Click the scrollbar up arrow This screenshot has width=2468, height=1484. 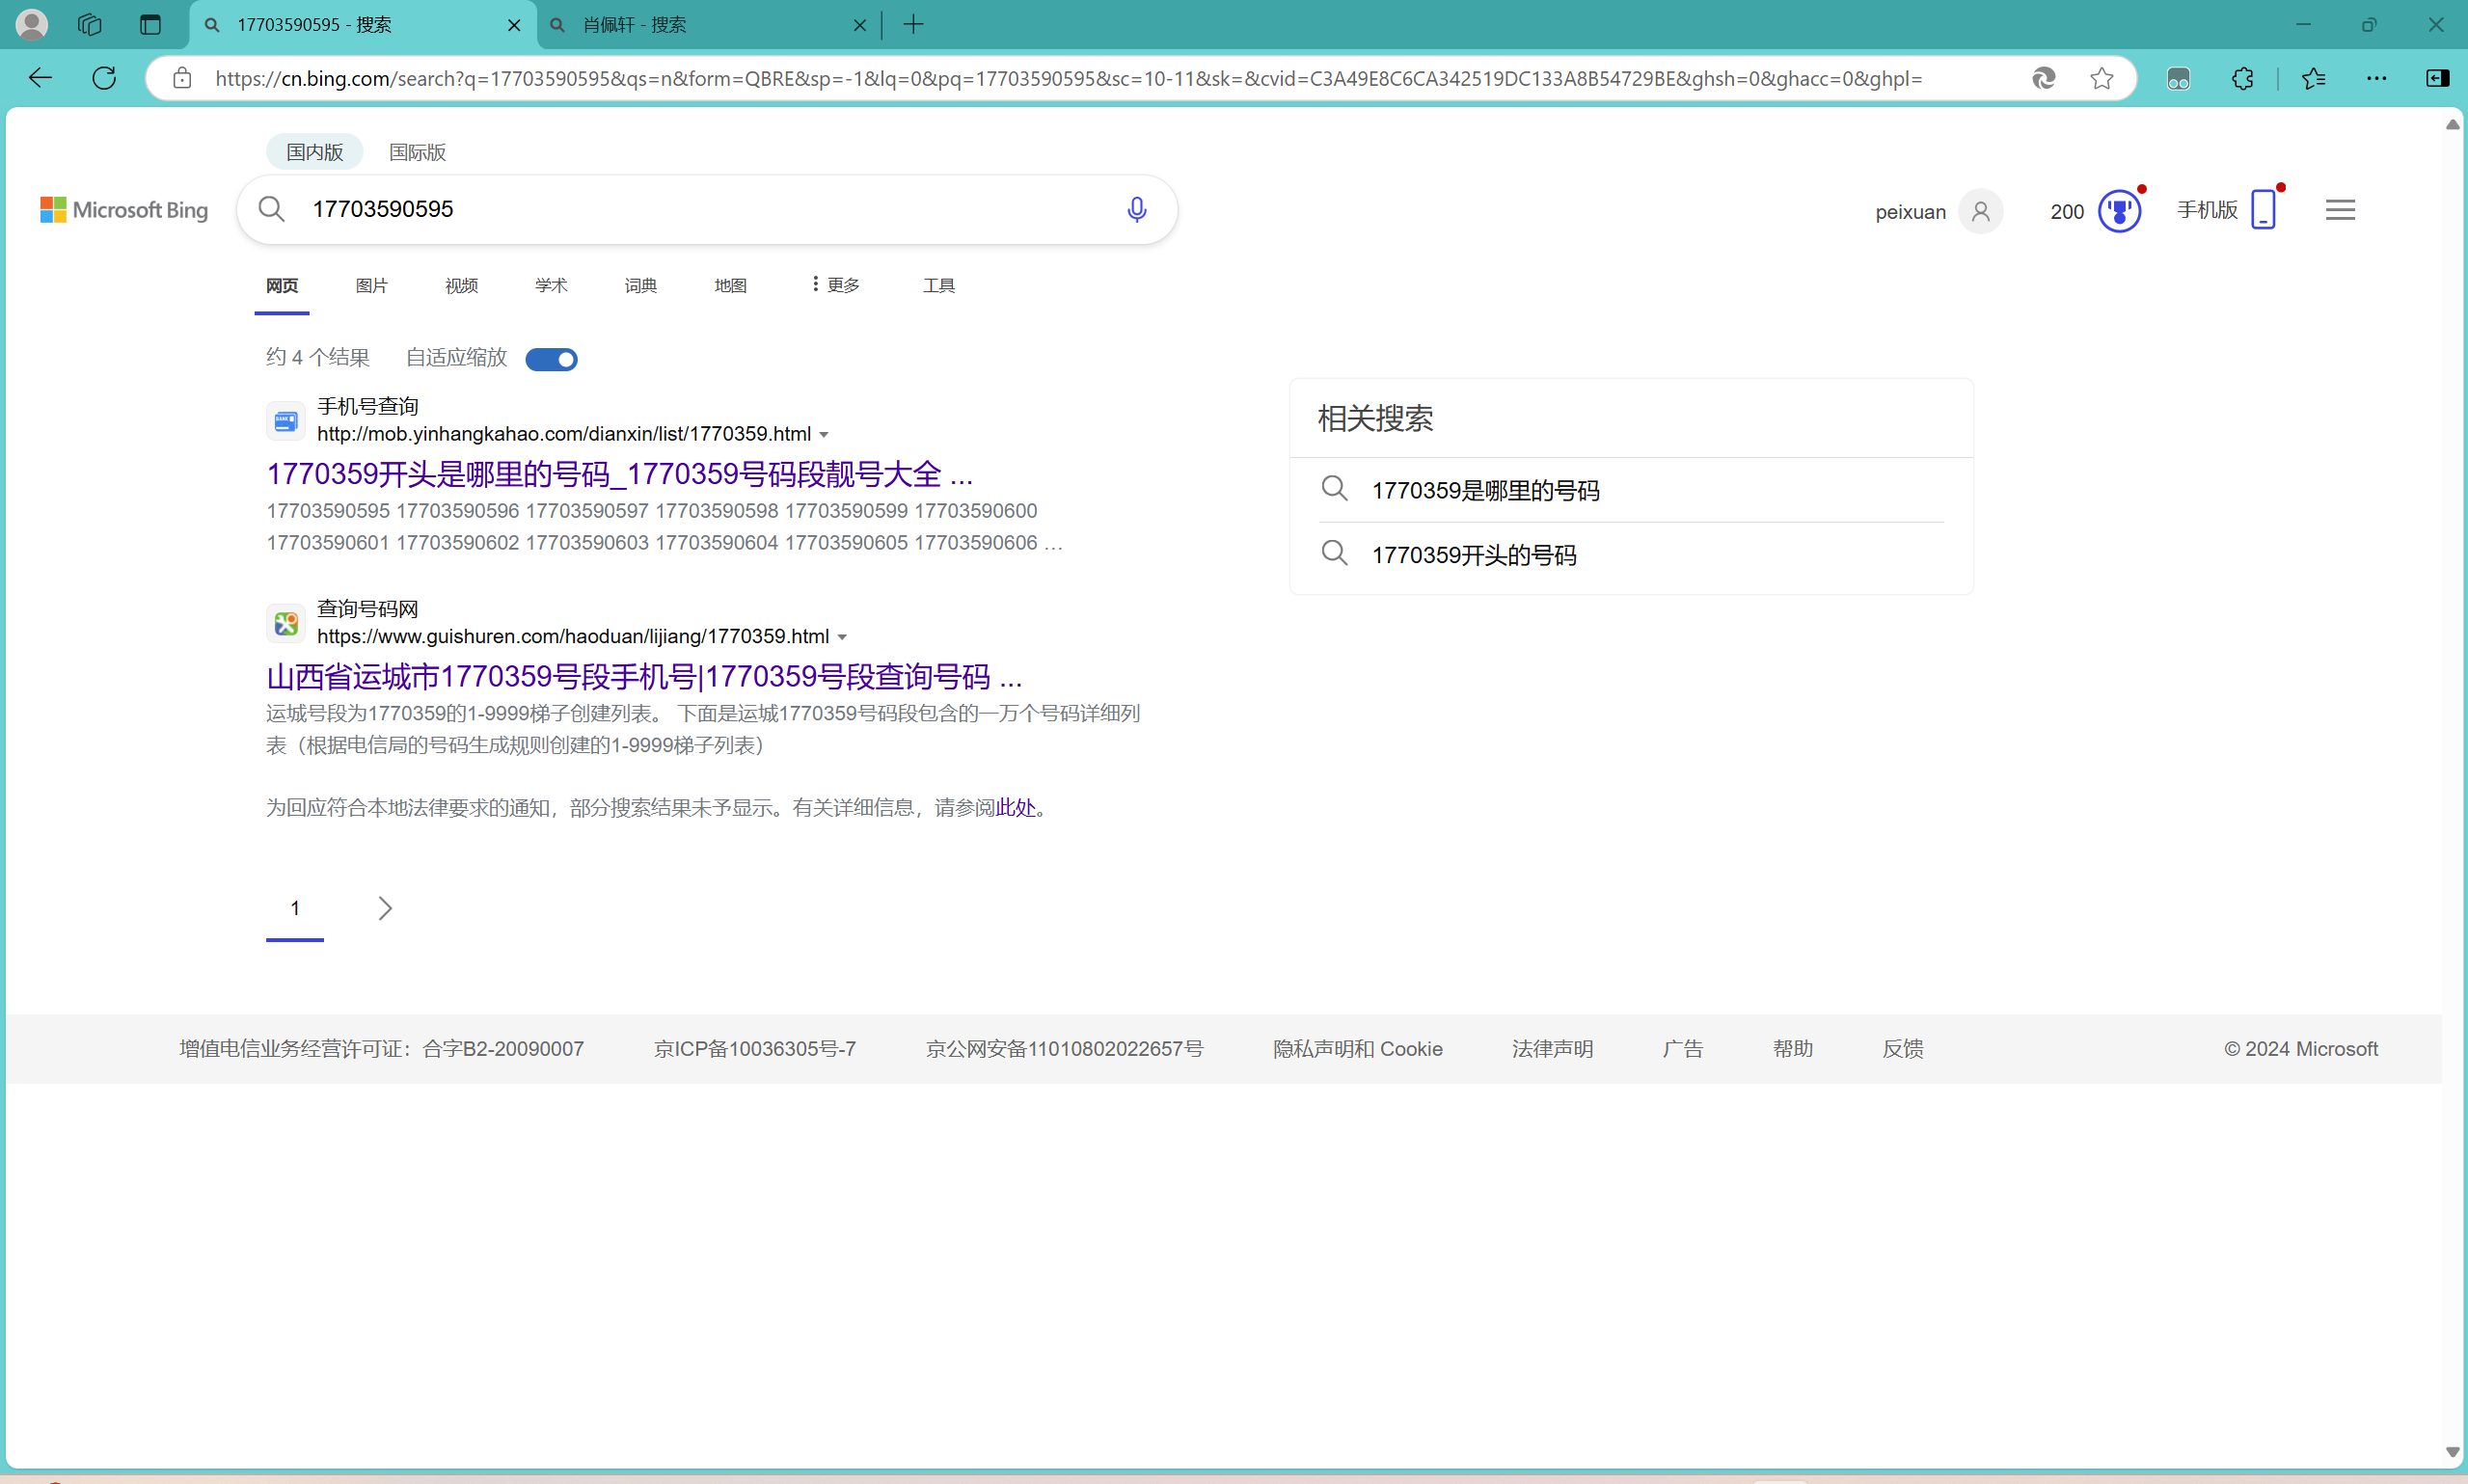2452,125
